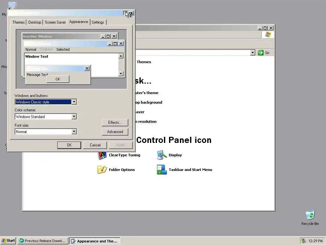Open the Color scheme dropdown
Screen dimensions: 326x245
tap(74, 117)
